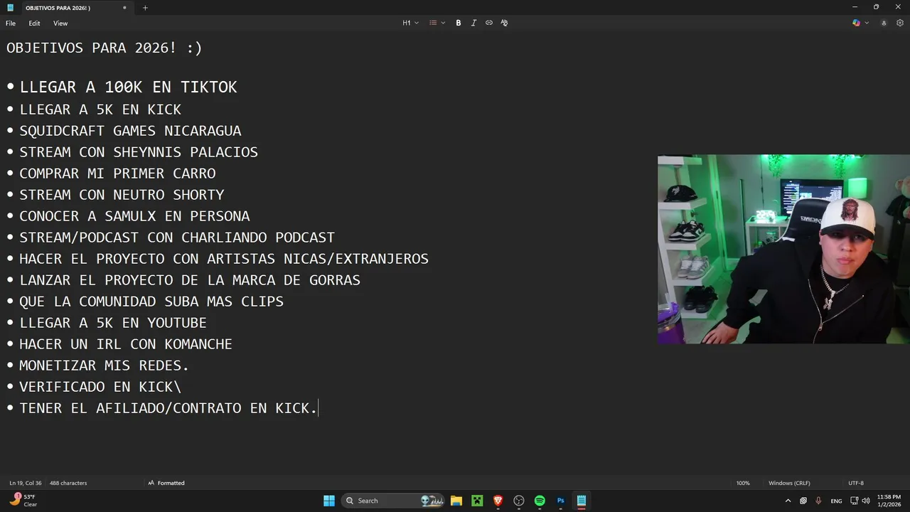This screenshot has height=512, width=910.
Task: Open File Explorer from the taskbar
Action: pos(456,501)
